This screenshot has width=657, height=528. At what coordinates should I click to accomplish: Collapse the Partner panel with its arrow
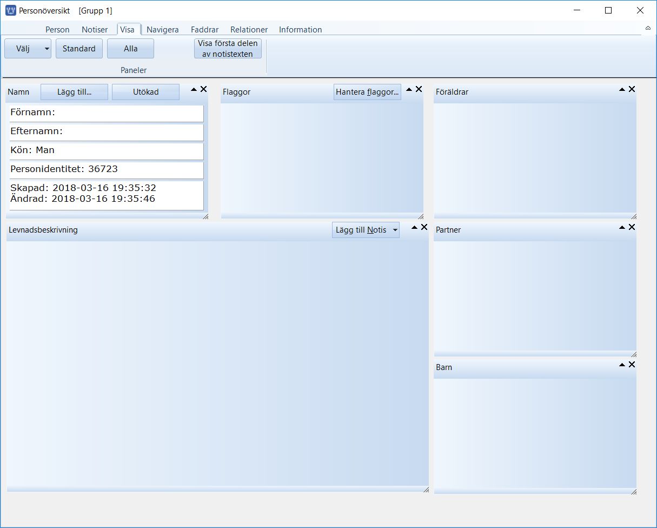[x=622, y=227]
